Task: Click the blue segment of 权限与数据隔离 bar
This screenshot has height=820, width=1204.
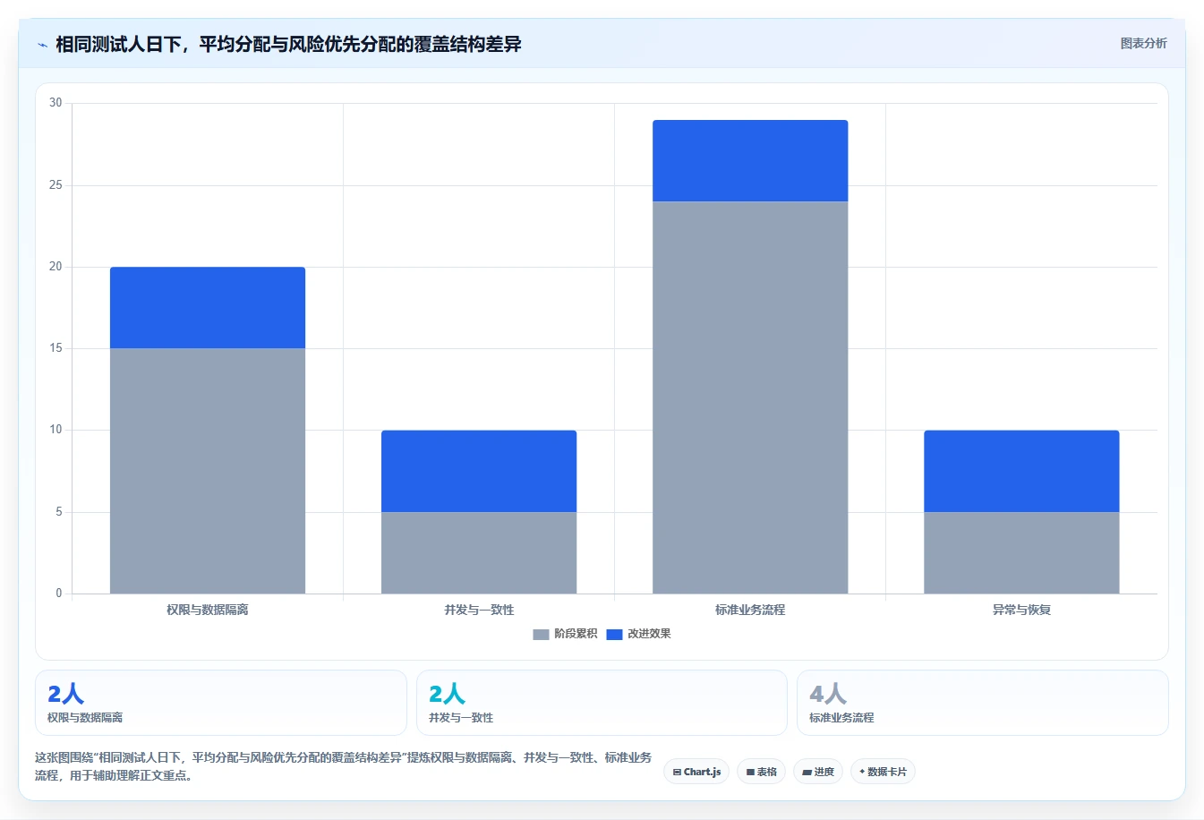Action: (208, 308)
